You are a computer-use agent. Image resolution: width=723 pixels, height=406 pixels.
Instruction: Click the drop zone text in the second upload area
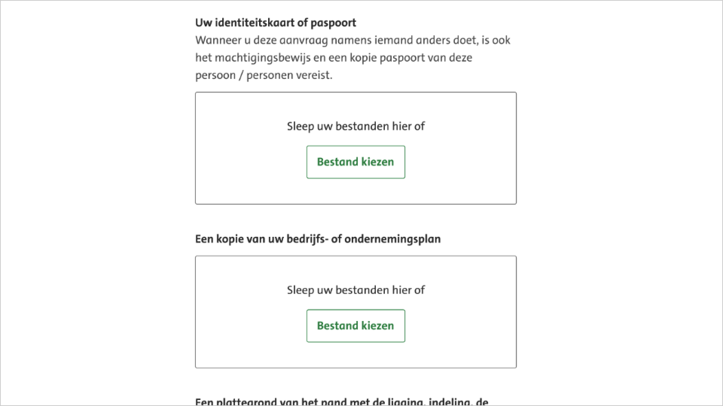click(x=355, y=290)
